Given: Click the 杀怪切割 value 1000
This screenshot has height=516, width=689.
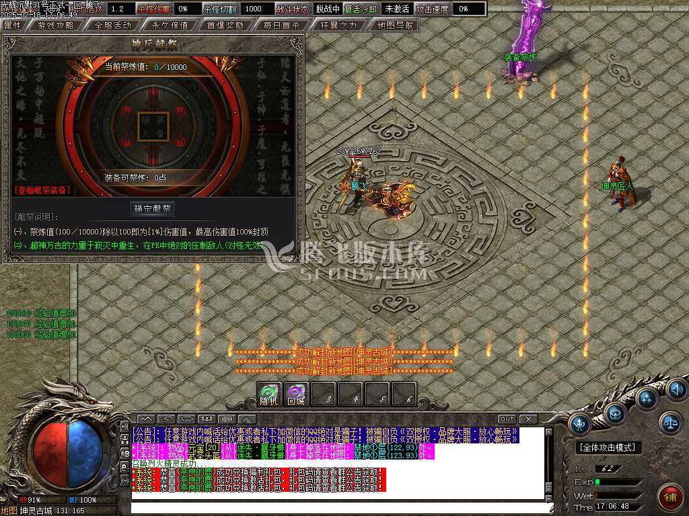Looking at the screenshot, I should 254,9.
